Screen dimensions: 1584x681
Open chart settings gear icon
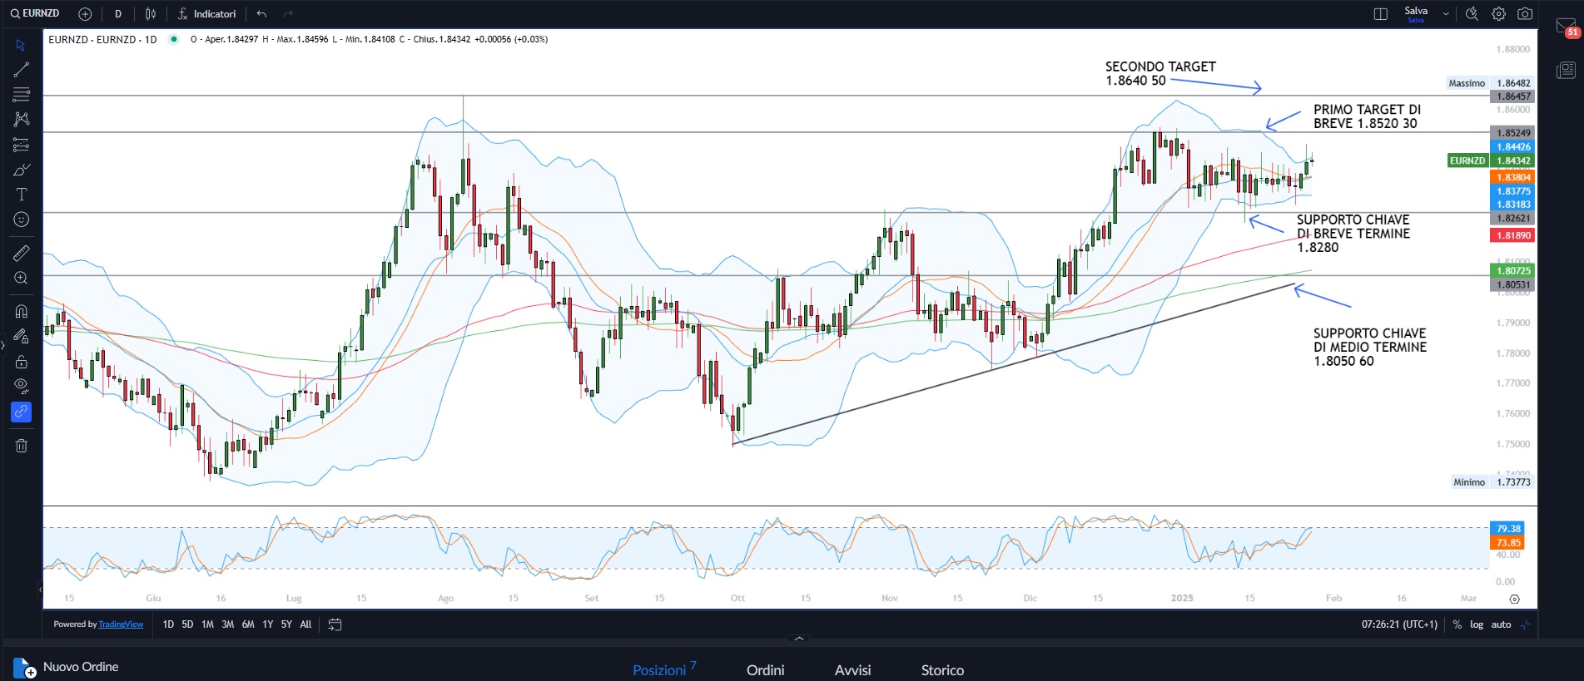[1498, 14]
